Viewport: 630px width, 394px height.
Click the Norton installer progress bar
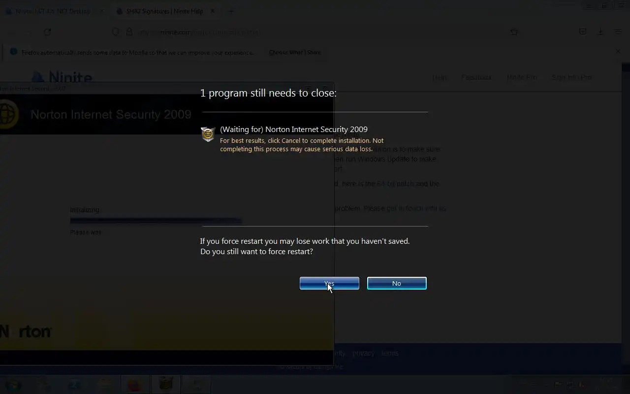(156, 221)
